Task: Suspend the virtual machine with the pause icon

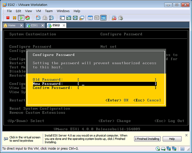Action: [x=14, y=18]
